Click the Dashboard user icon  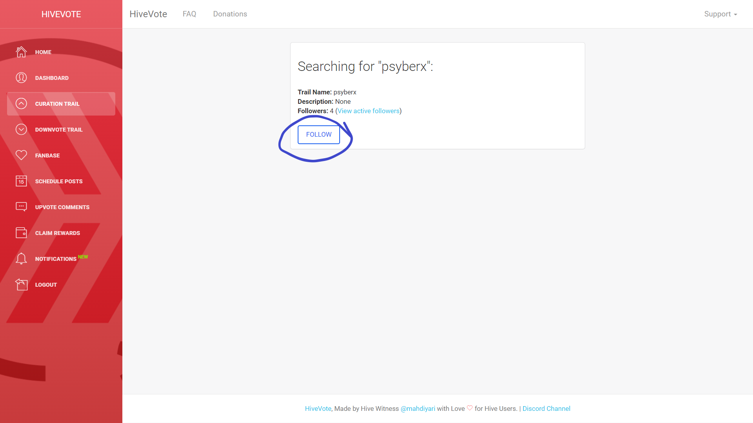click(x=21, y=78)
